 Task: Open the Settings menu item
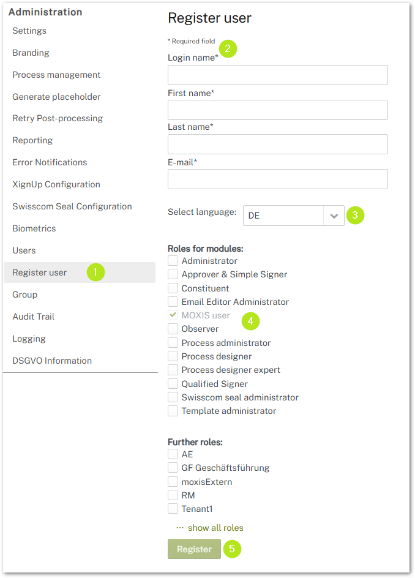(29, 31)
